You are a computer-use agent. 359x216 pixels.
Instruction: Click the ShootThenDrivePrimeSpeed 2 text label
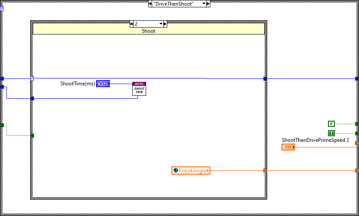coord(315,140)
